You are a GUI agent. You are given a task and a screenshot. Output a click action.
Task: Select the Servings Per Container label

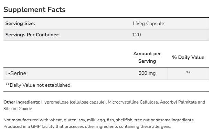[32, 35]
